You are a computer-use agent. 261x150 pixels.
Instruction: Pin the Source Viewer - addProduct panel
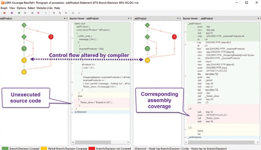[x=129, y=18]
